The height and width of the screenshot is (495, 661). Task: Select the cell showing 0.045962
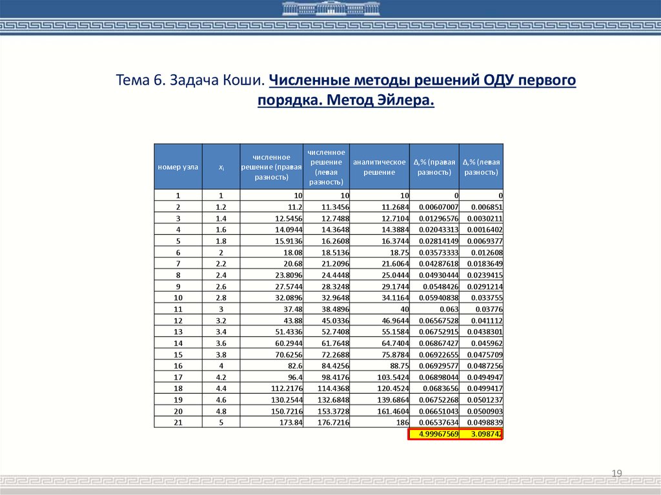tap(481, 343)
